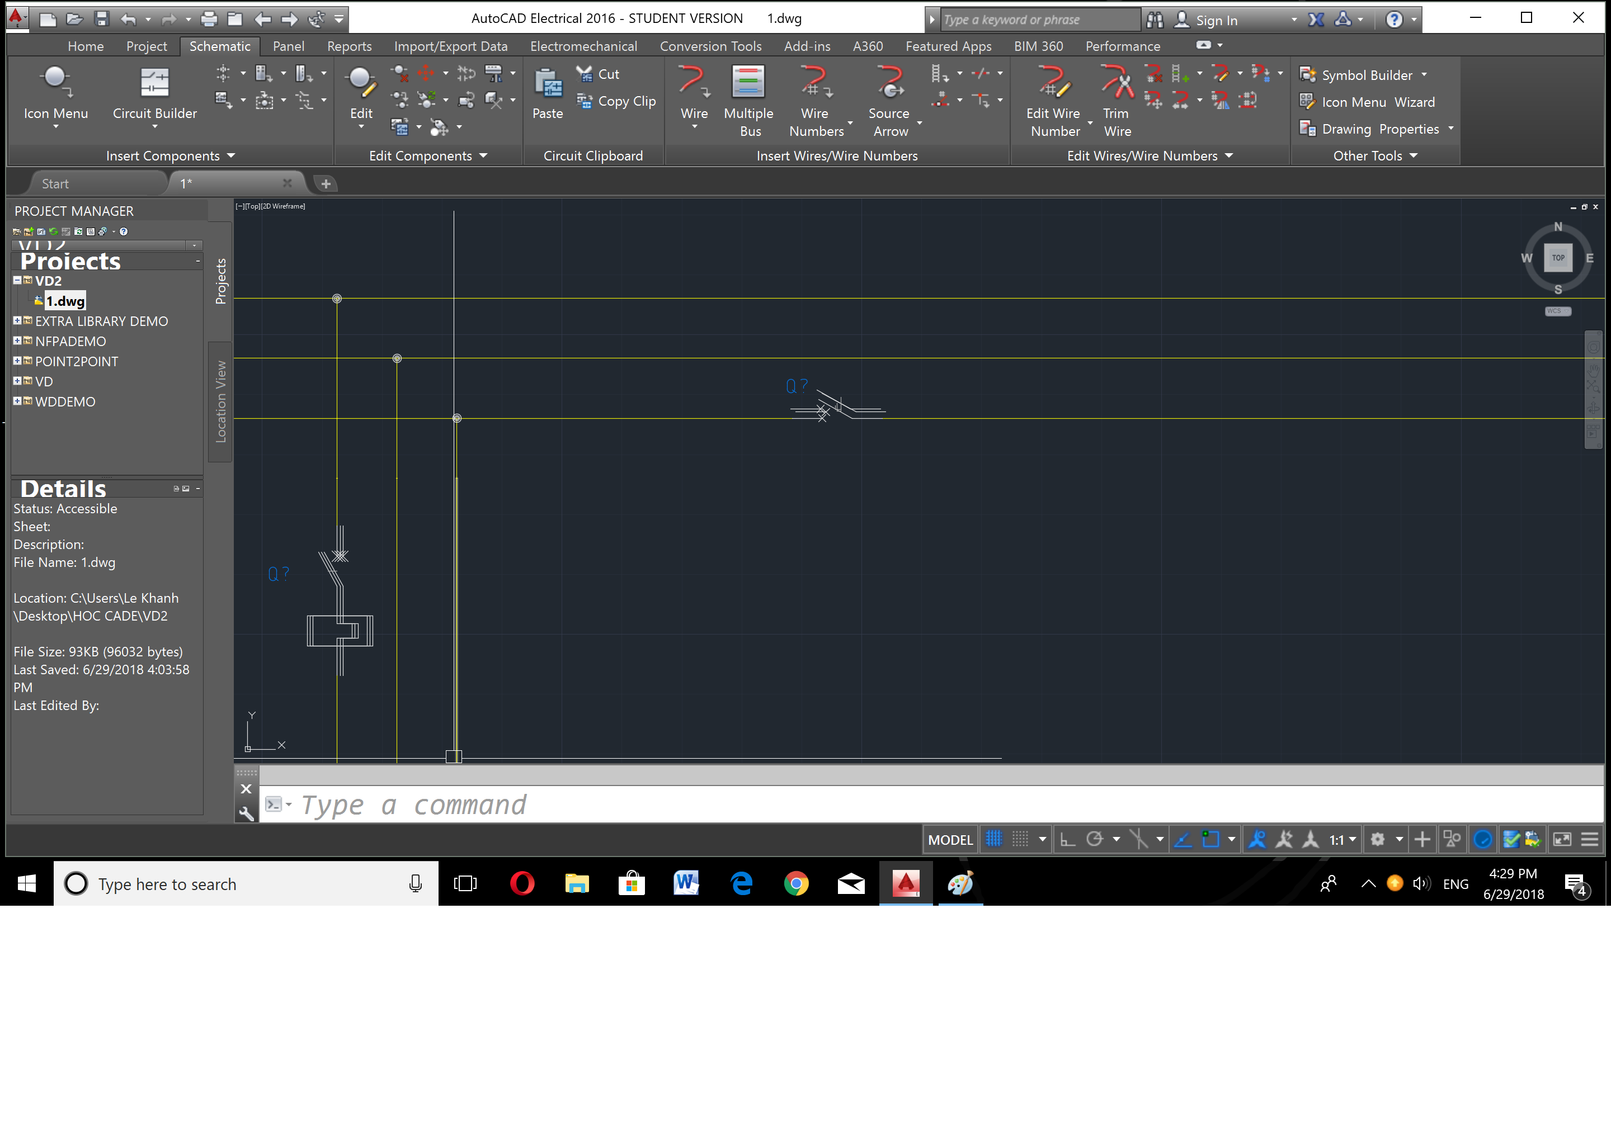The image size is (1611, 1145).
Task: Open the annotation scale 1:1 dropdown
Action: pos(1342,839)
